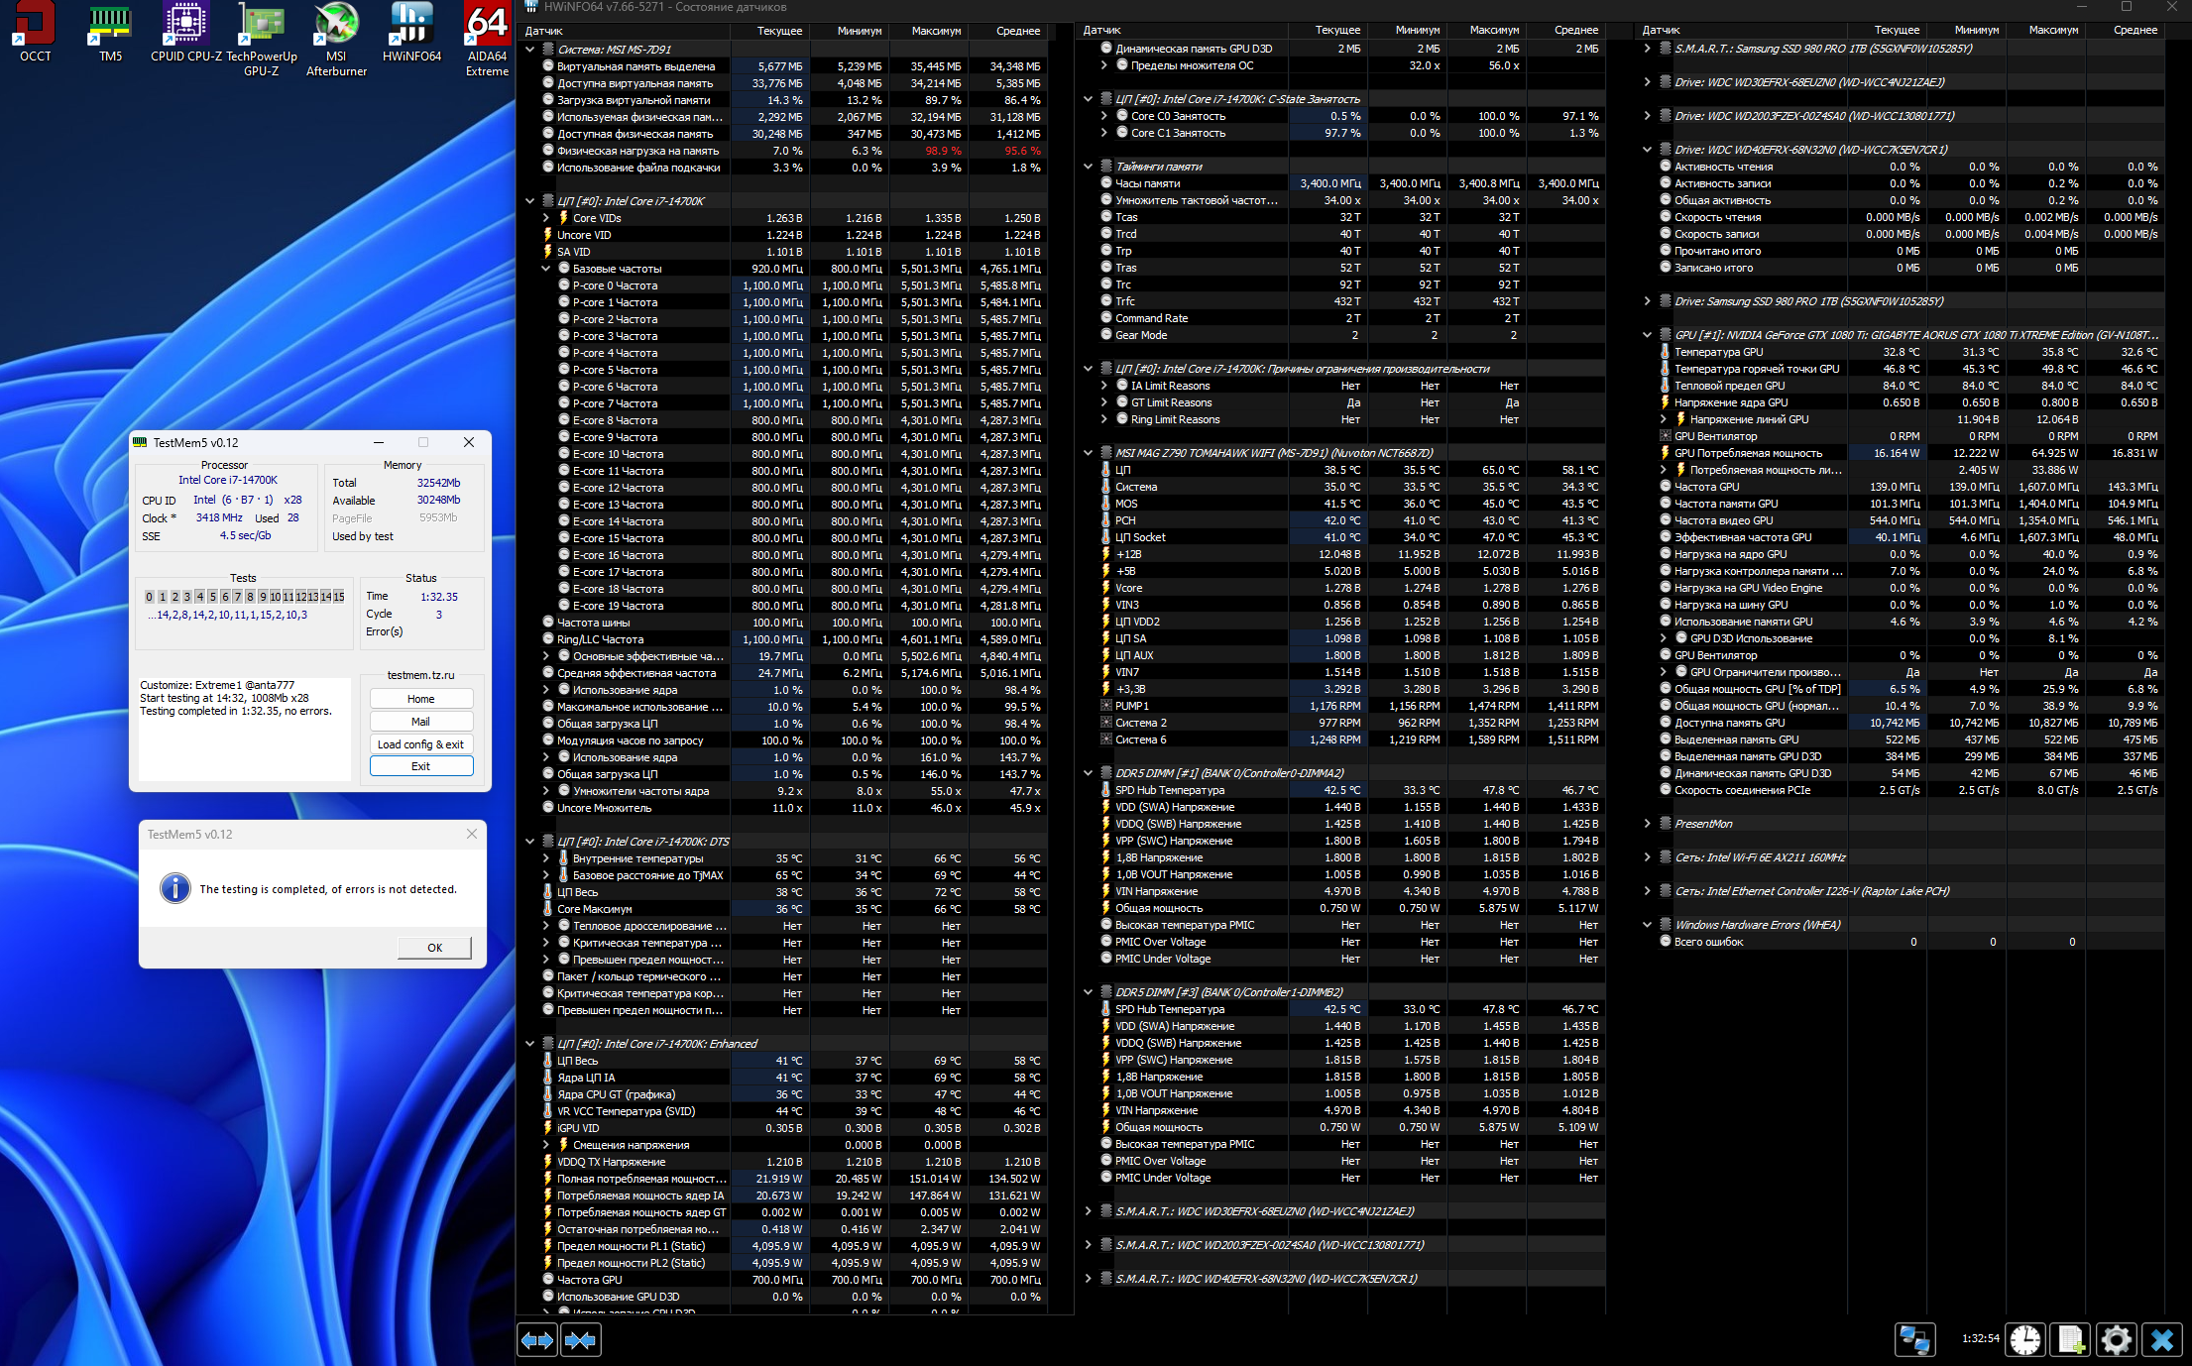Collapse the Базовые частоты tree node

tap(545, 269)
